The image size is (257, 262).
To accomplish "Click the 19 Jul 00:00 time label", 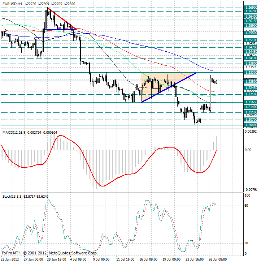I will pos(171,259).
